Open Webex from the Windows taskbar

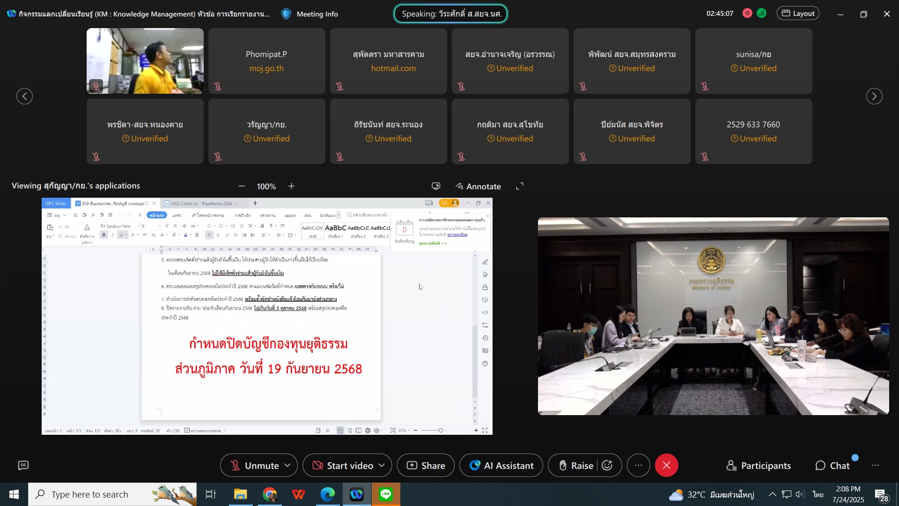pos(357,494)
